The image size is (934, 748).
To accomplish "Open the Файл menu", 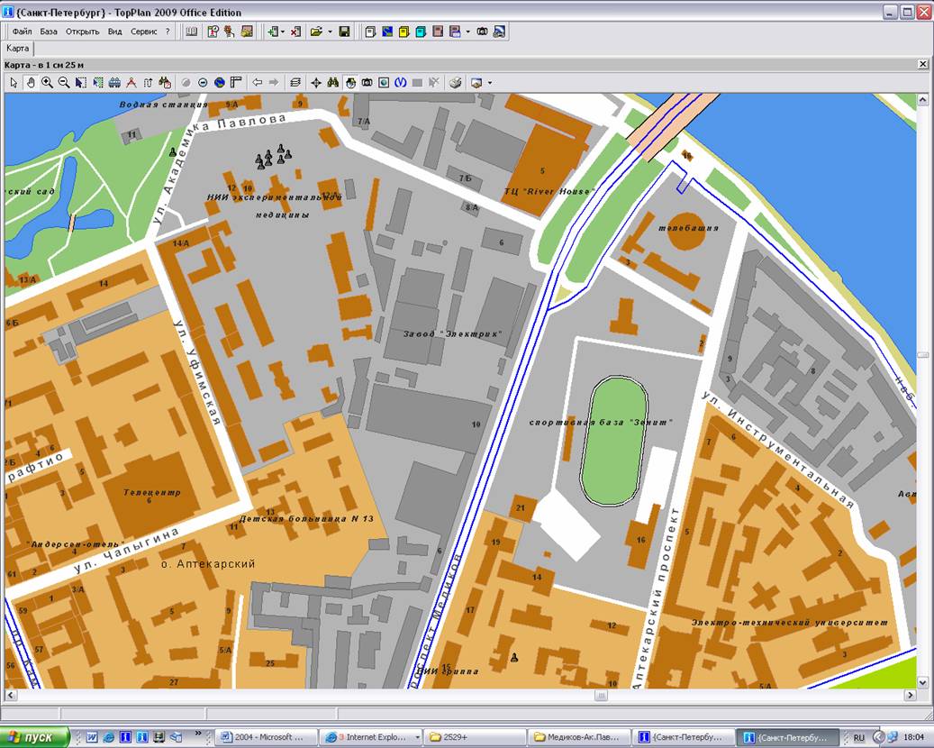I will pyautogui.click(x=22, y=32).
